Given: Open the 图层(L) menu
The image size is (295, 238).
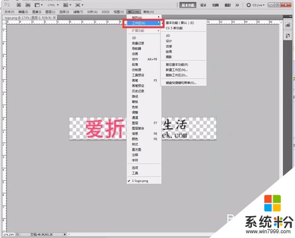Looking at the screenshot, I should pos(50,12).
